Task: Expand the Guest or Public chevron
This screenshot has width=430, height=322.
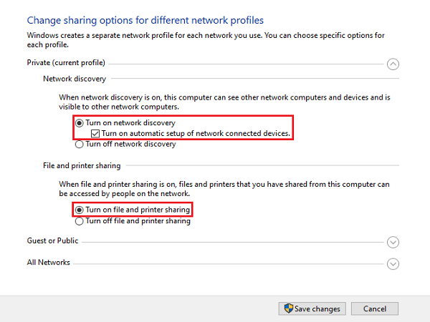Action: coord(392,242)
